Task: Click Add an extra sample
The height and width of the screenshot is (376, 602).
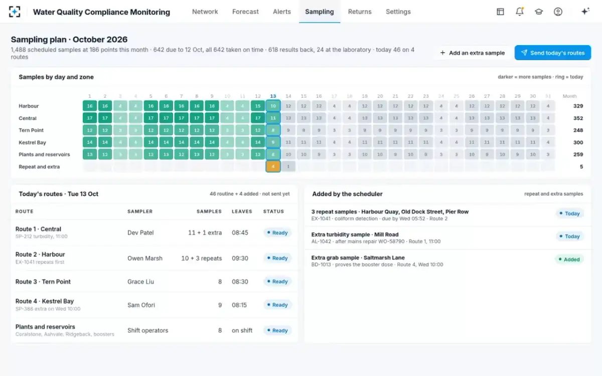Action: (x=472, y=53)
